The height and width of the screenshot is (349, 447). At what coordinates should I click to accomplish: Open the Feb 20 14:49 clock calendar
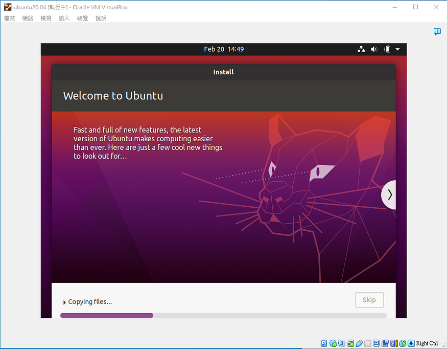coord(224,49)
